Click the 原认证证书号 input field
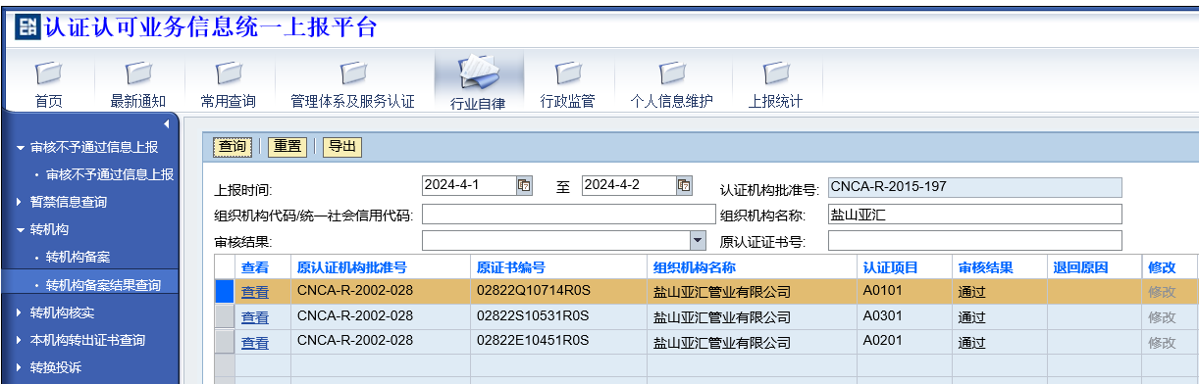The image size is (1199, 384). pyautogui.click(x=974, y=240)
